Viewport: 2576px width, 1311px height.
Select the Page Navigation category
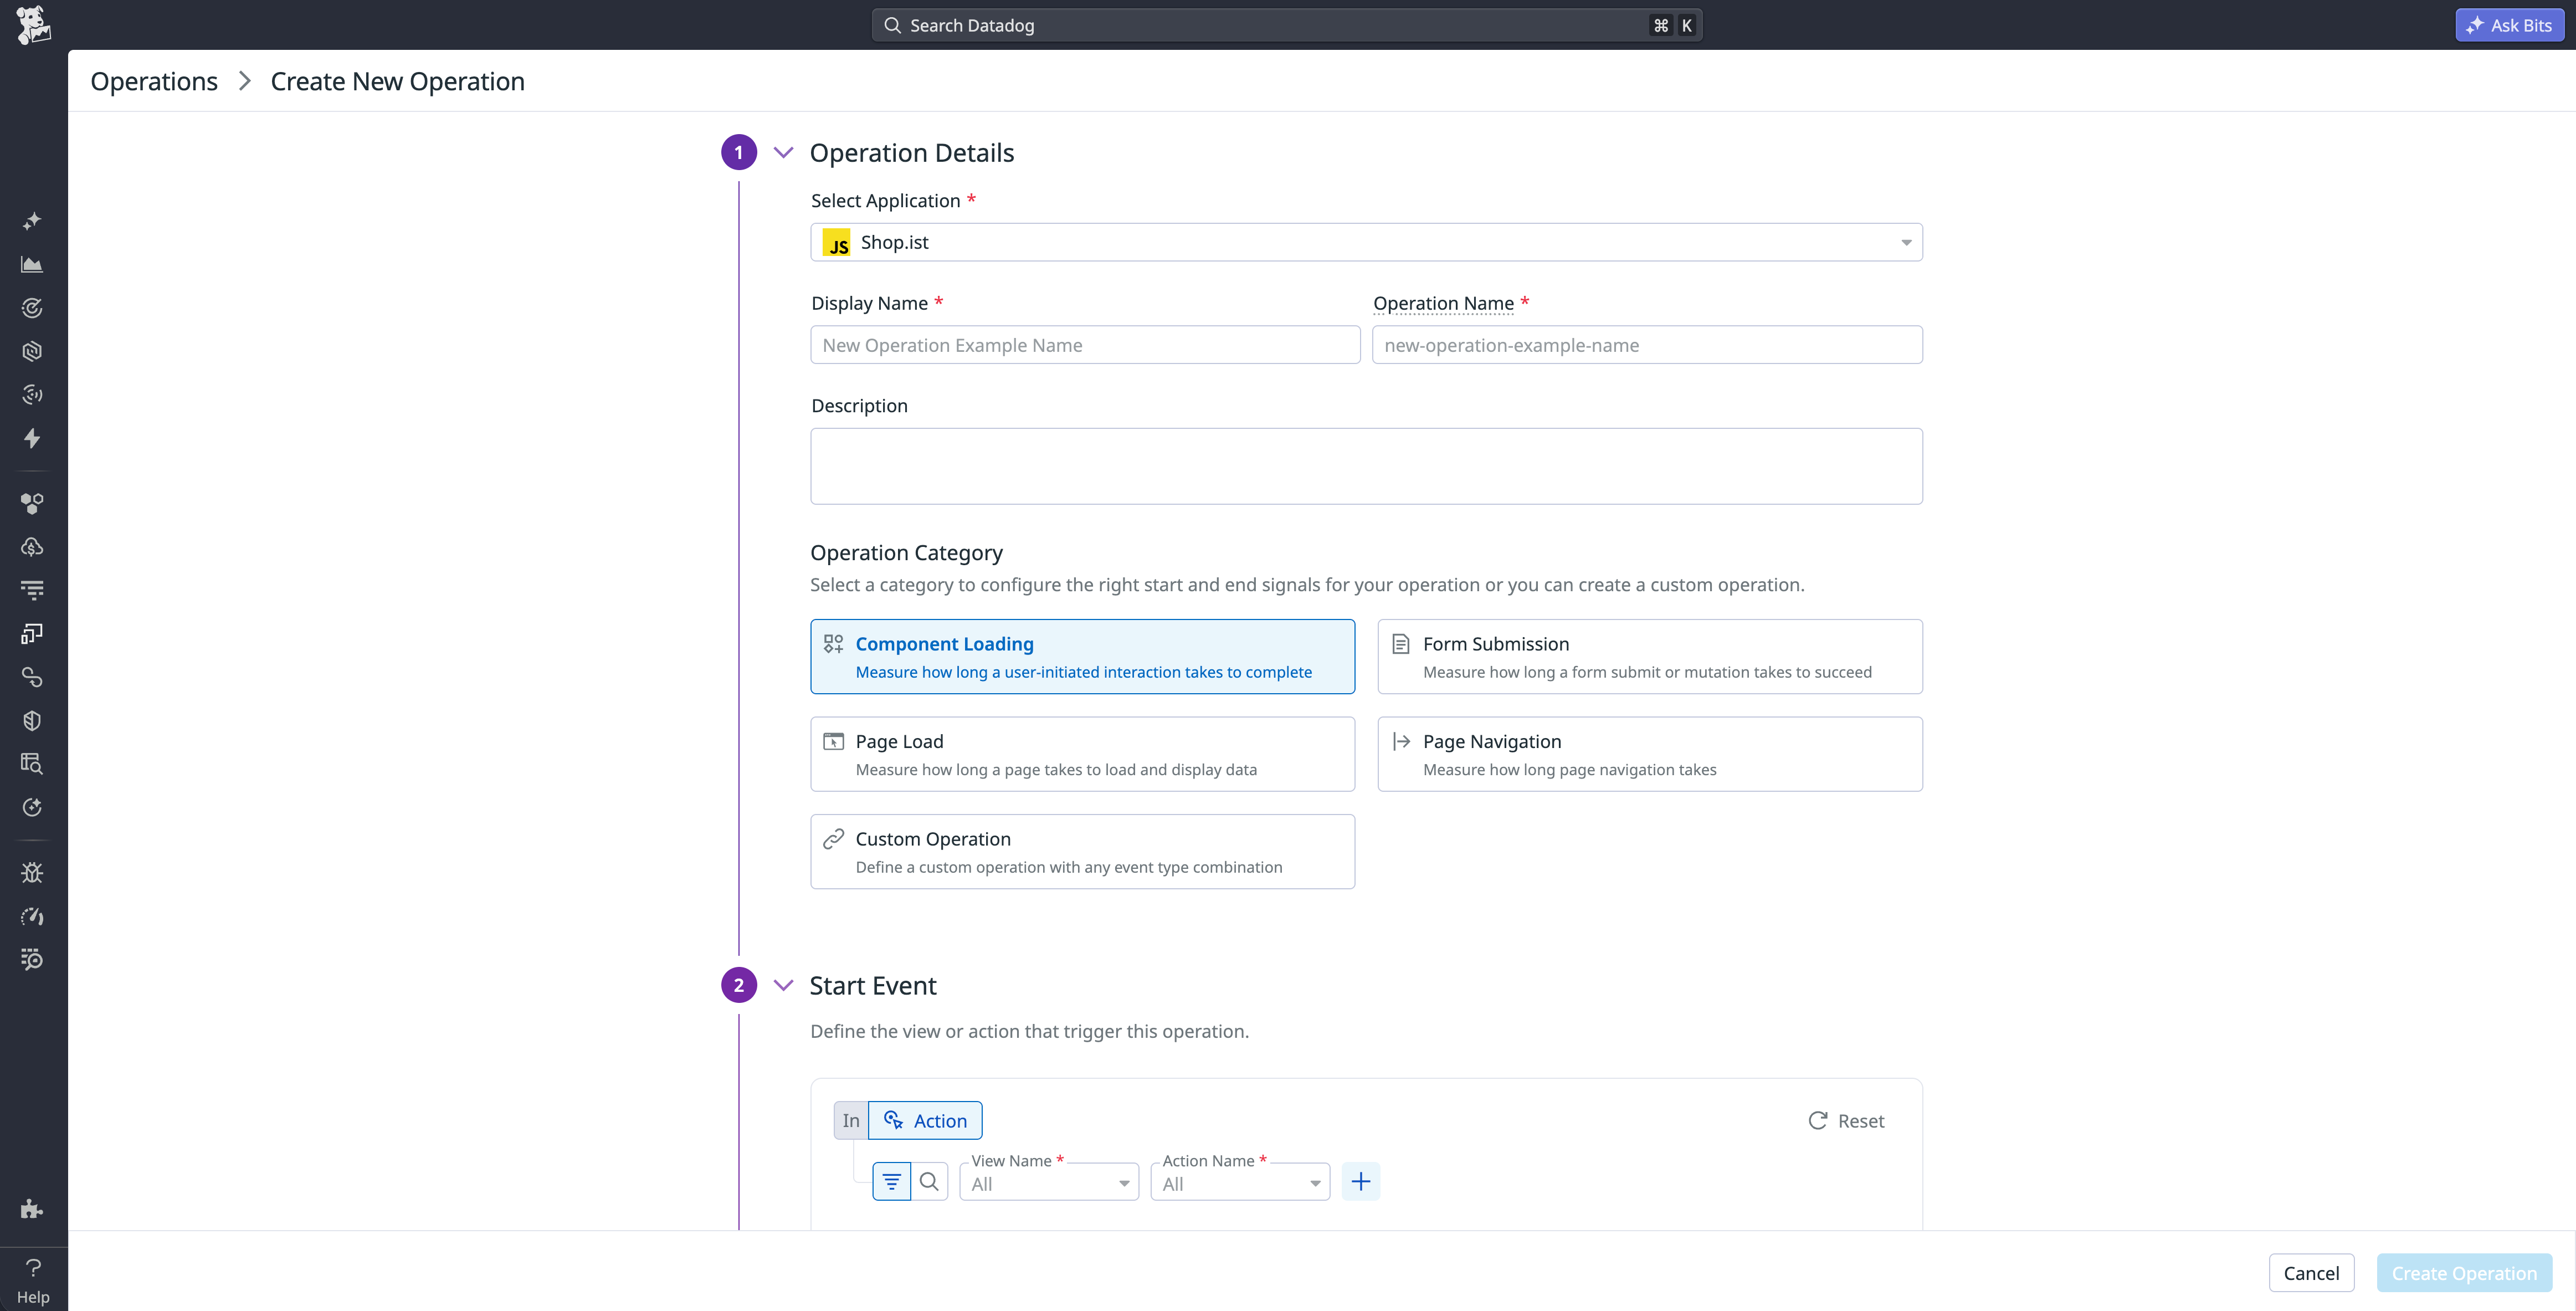click(x=1649, y=754)
